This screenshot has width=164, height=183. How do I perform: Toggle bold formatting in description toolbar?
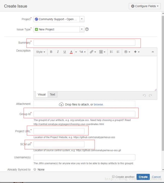(51, 52)
